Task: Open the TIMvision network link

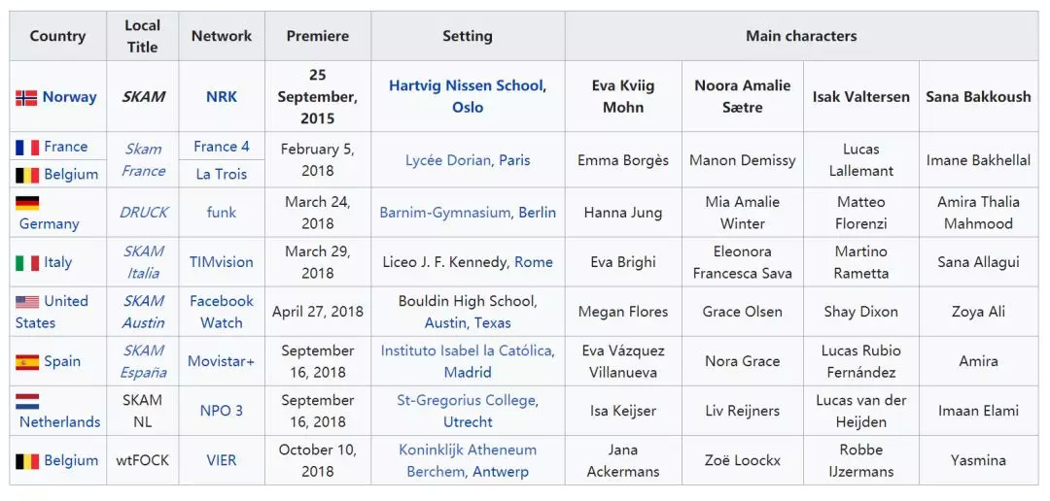Action: pos(221,262)
